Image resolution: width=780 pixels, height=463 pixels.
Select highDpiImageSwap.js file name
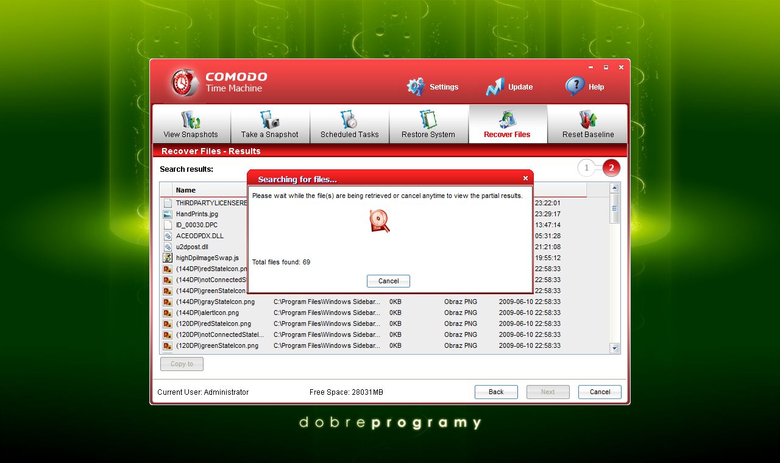click(x=207, y=258)
